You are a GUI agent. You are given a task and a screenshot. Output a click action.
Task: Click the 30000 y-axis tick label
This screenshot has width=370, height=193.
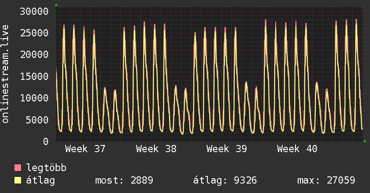pos(34,11)
